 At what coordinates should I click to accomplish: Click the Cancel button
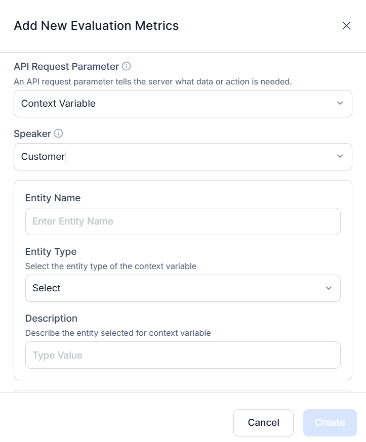point(263,423)
